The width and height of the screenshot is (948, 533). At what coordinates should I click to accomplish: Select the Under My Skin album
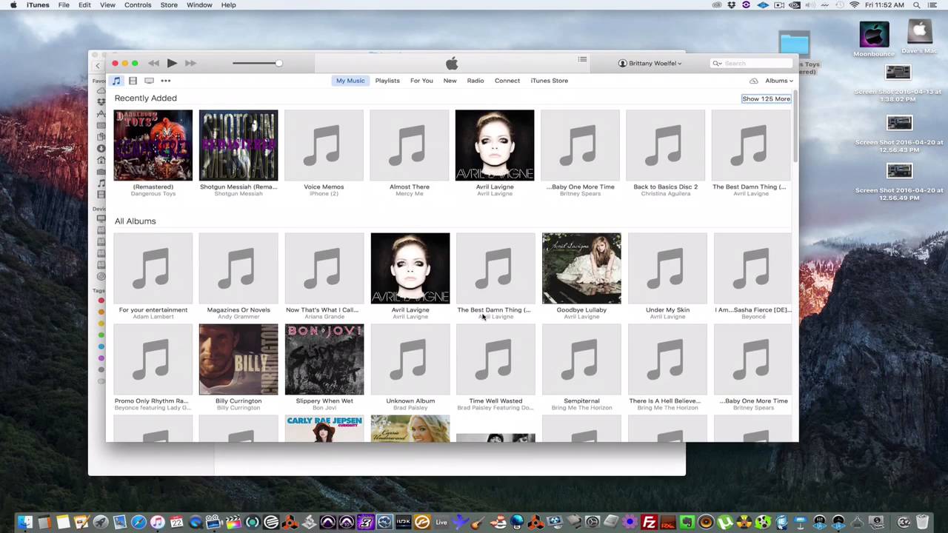[667, 268]
